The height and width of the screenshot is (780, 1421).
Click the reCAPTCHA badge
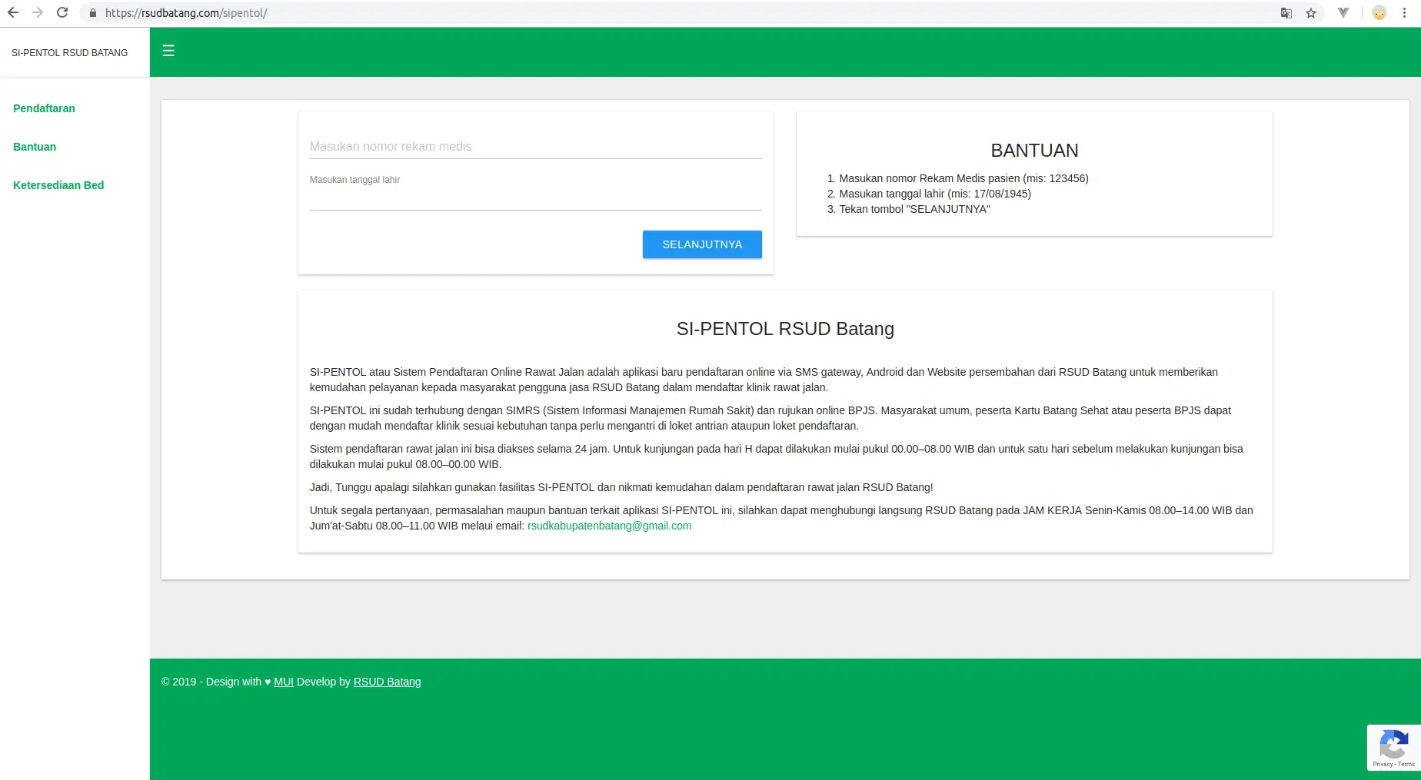(1393, 747)
